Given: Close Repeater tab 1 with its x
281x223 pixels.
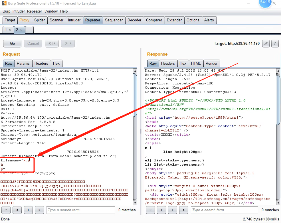Looking at the screenshot, I should tap(10, 30).
